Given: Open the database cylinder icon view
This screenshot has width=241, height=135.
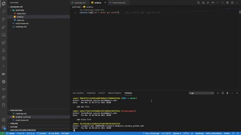Looking at the screenshot, I should [3, 105].
